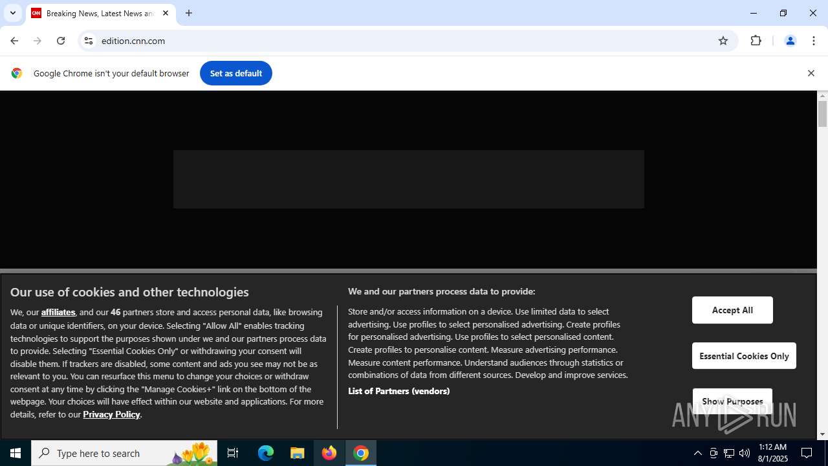This screenshot has height=466, width=828.
Task: Choose Essential Cookies Only
Action: (x=744, y=356)
